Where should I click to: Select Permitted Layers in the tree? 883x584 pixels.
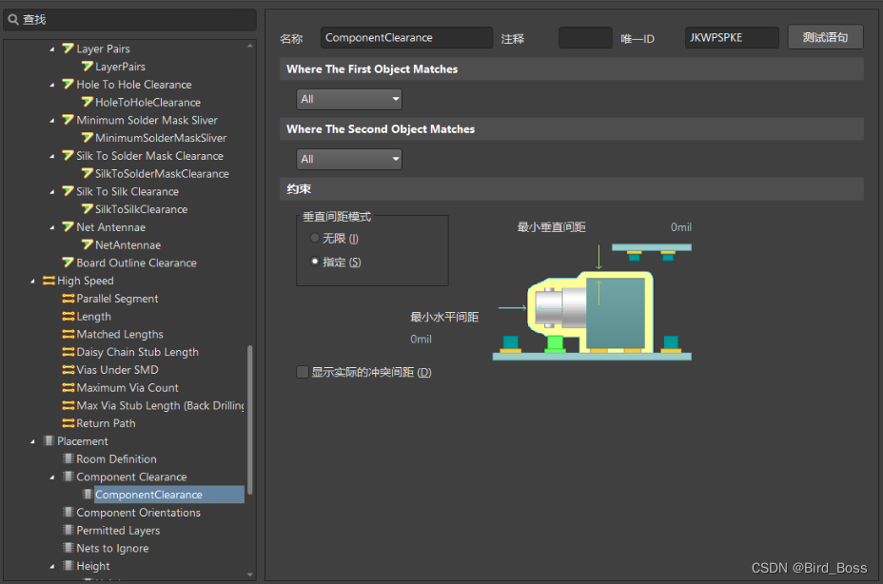(118, 531)
